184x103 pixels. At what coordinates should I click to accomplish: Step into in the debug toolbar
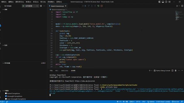pyautogui.click(x=92, y=6)
